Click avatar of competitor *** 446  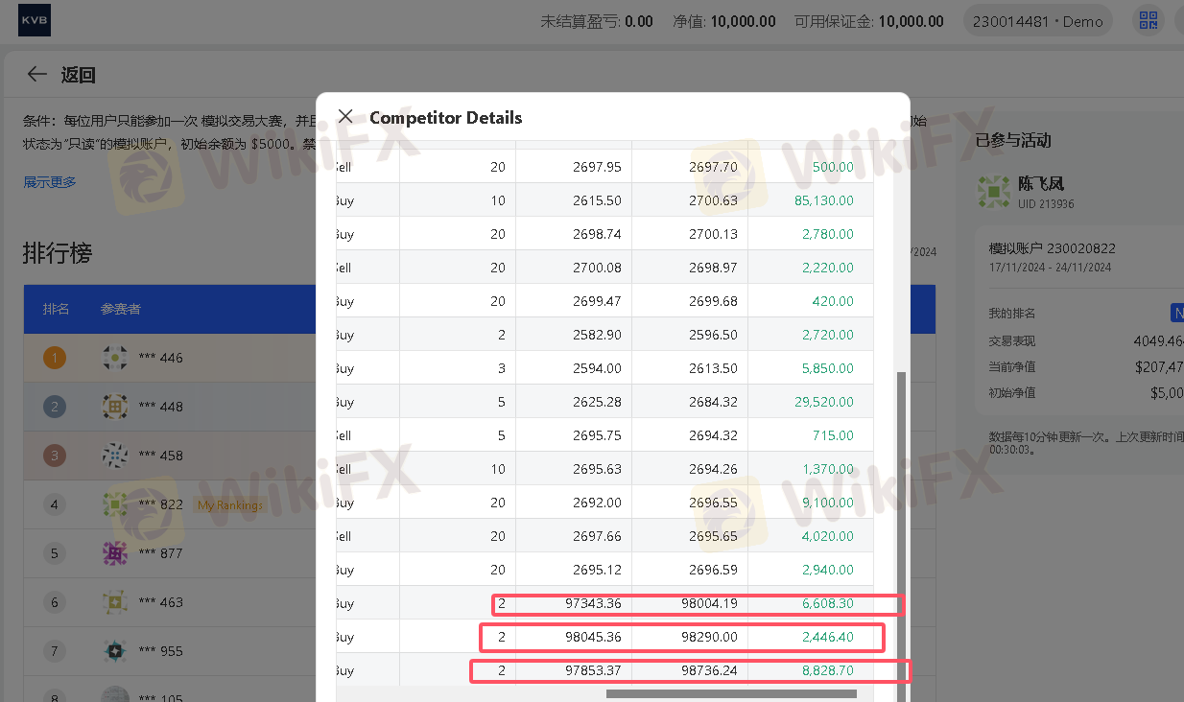[115, 358]
